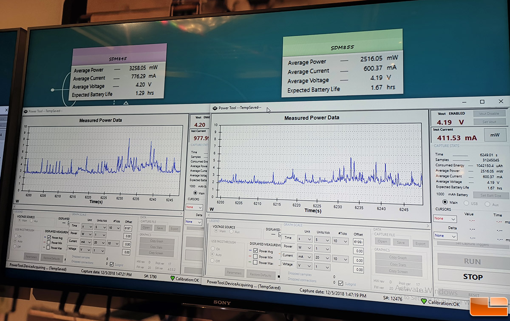Open the Time unit dropdown in right window
This screenshot has width=510, height=321.
coord(304,240)
